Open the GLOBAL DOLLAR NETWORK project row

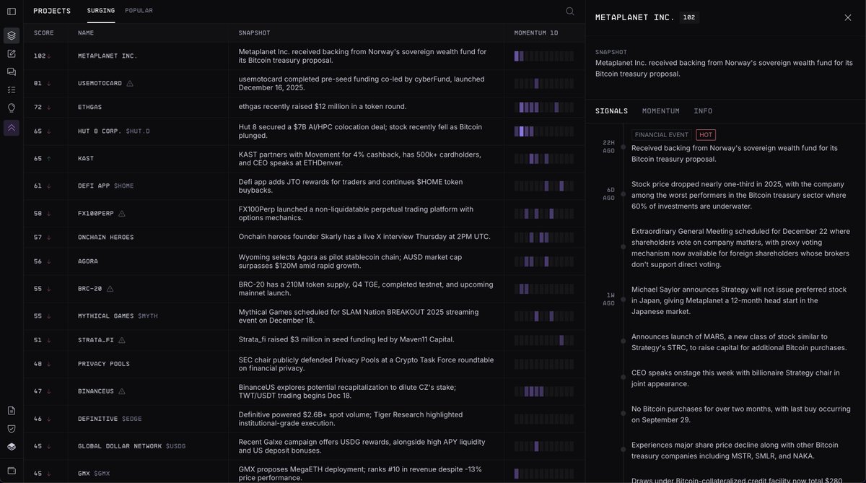304,446
